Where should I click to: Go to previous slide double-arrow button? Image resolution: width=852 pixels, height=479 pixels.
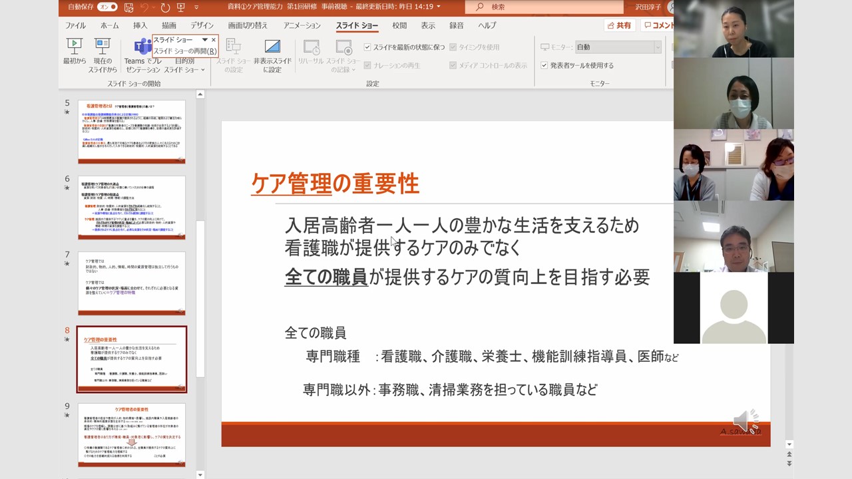coord(789,454)
